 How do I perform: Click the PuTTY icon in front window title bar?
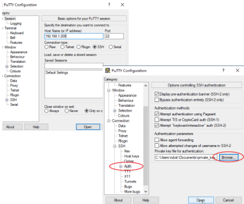[108, 71]
